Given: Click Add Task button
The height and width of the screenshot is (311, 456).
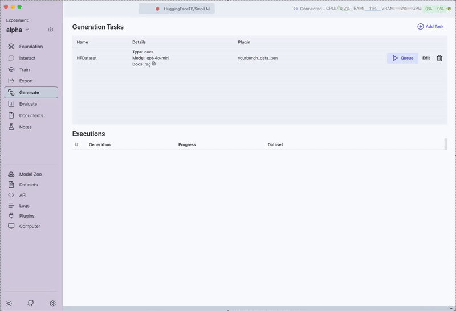Looking at the screenshot, I should (x=430, y=27).
